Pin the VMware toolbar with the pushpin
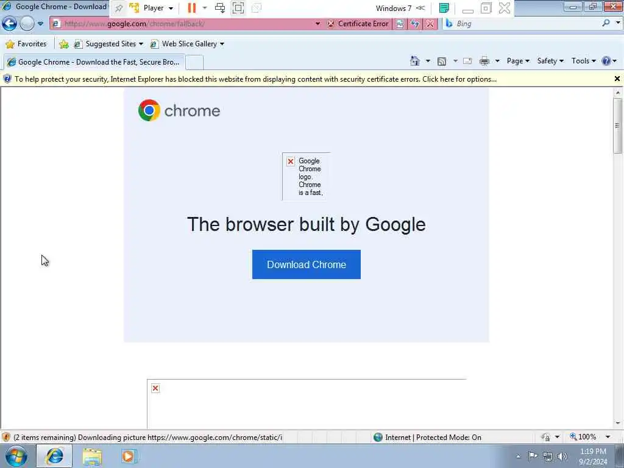 (x=119, y=8)
